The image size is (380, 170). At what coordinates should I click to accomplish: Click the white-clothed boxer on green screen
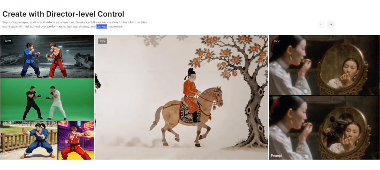56,102
